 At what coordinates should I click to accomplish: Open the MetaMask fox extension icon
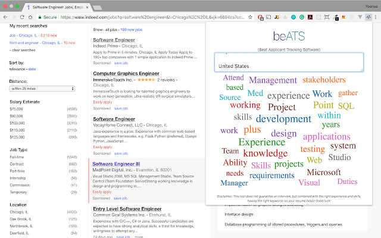343,17
